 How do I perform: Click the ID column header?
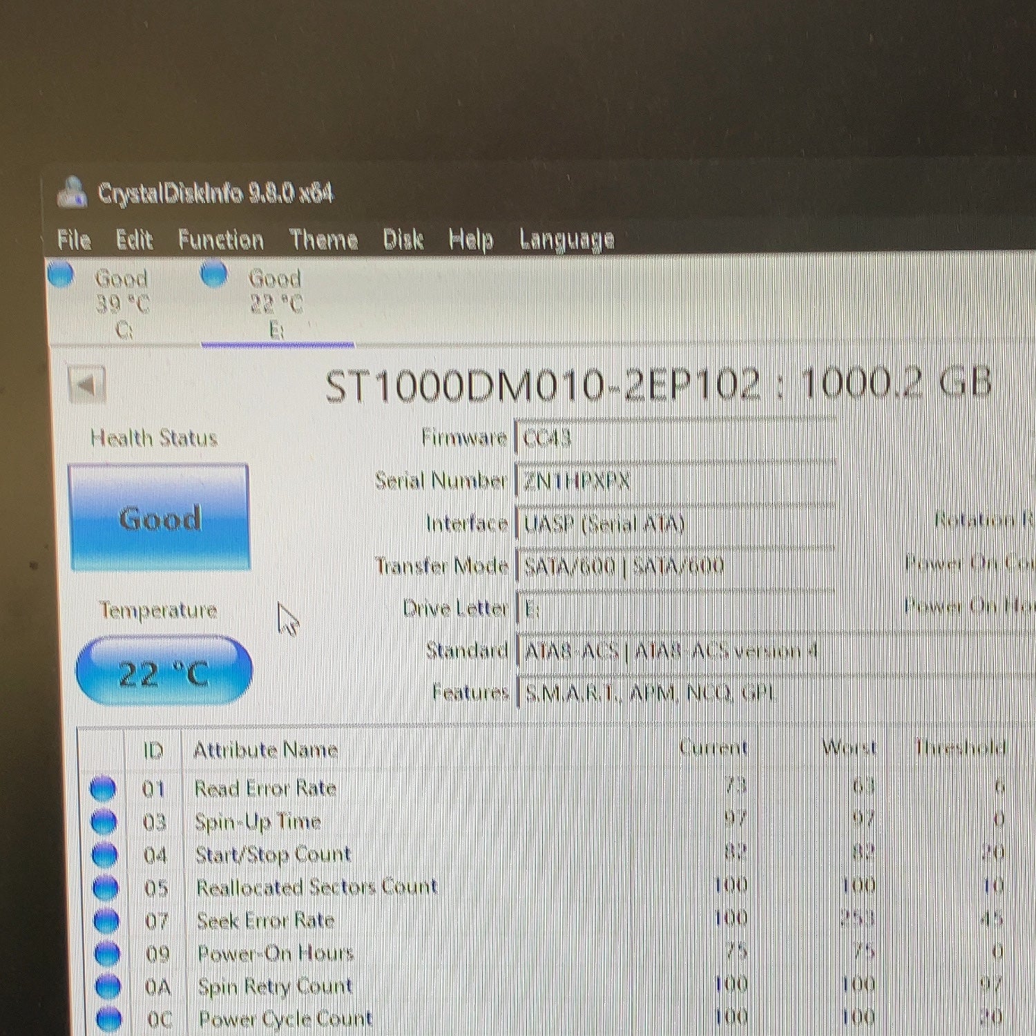(x=153, y=750)
